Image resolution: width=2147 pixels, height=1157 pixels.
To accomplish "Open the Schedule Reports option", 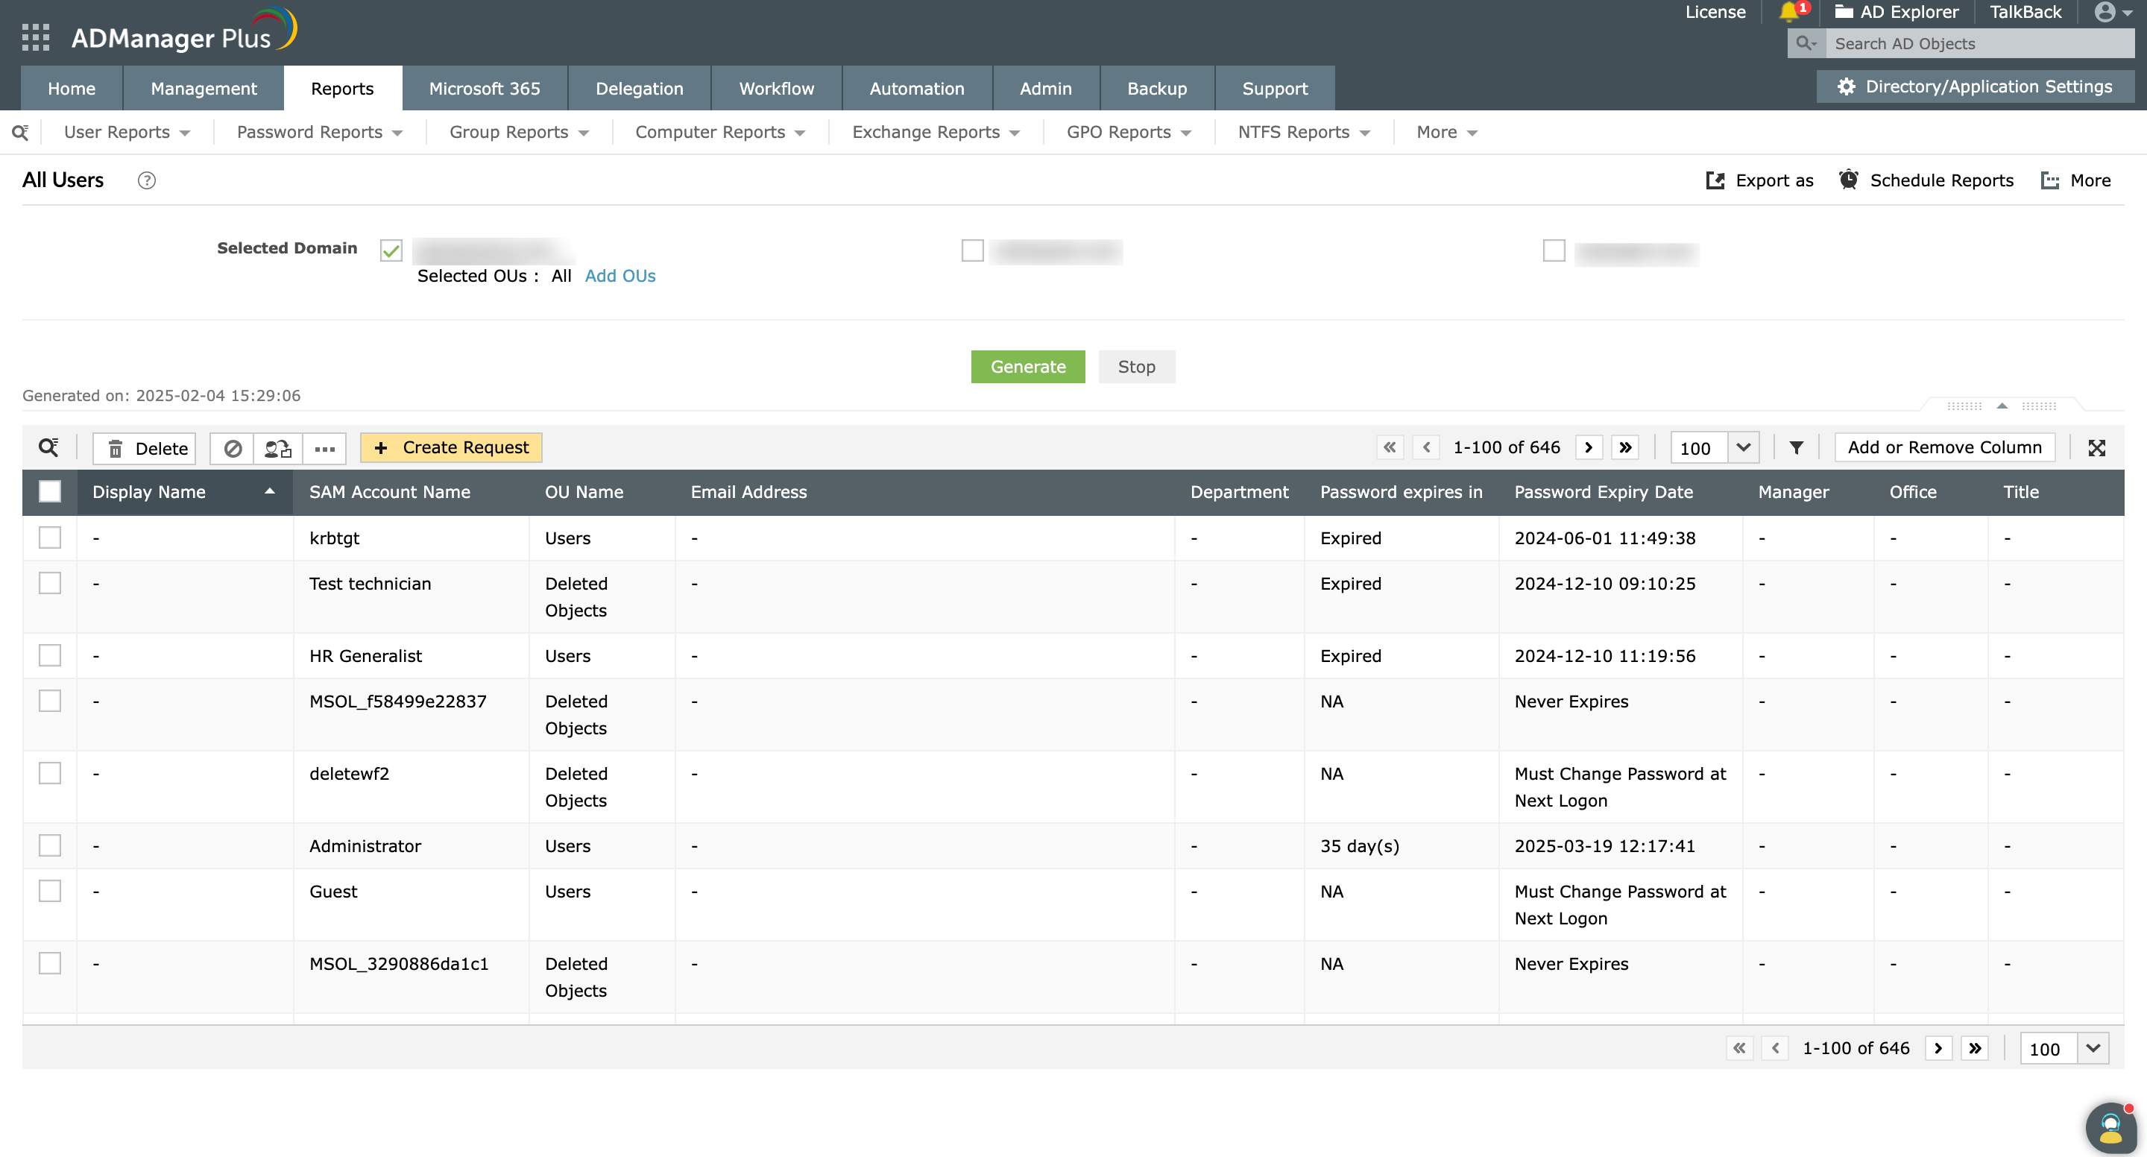I will [1926, 180].
